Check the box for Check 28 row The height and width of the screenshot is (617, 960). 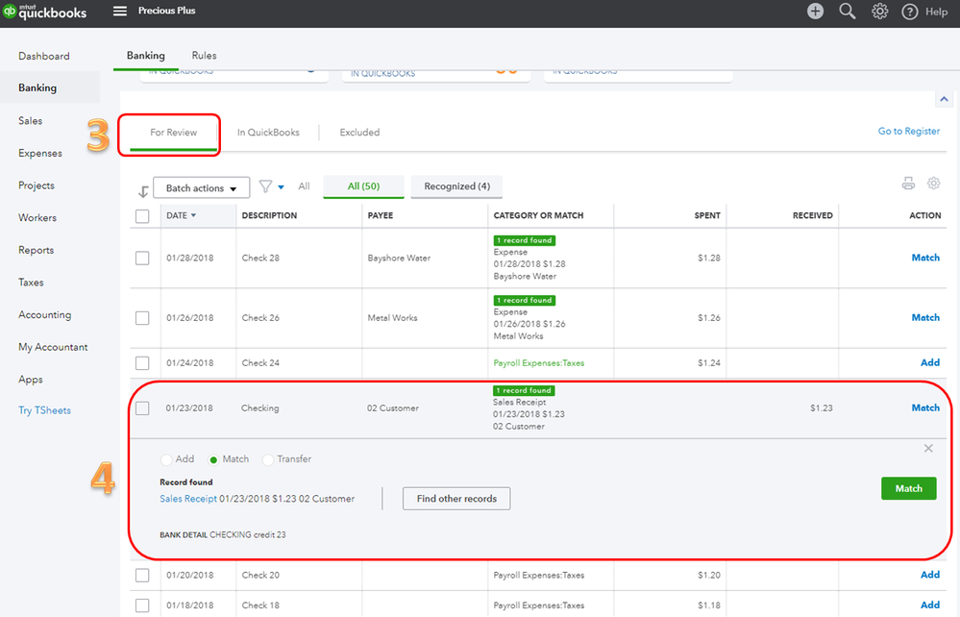(142, 259)
